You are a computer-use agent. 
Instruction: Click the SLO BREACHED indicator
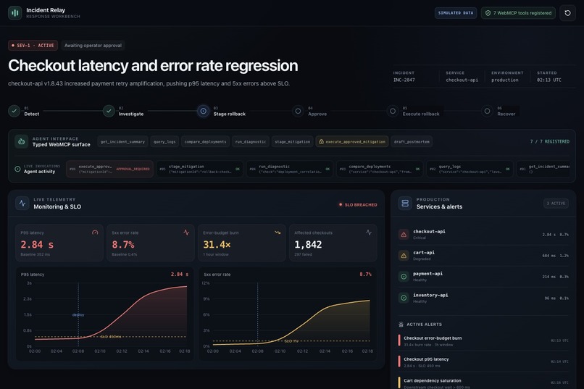point(358,205)
